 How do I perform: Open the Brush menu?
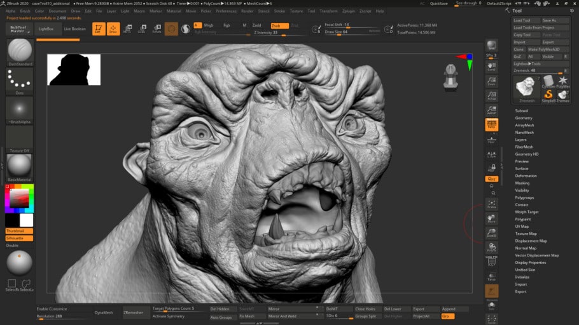25,11
